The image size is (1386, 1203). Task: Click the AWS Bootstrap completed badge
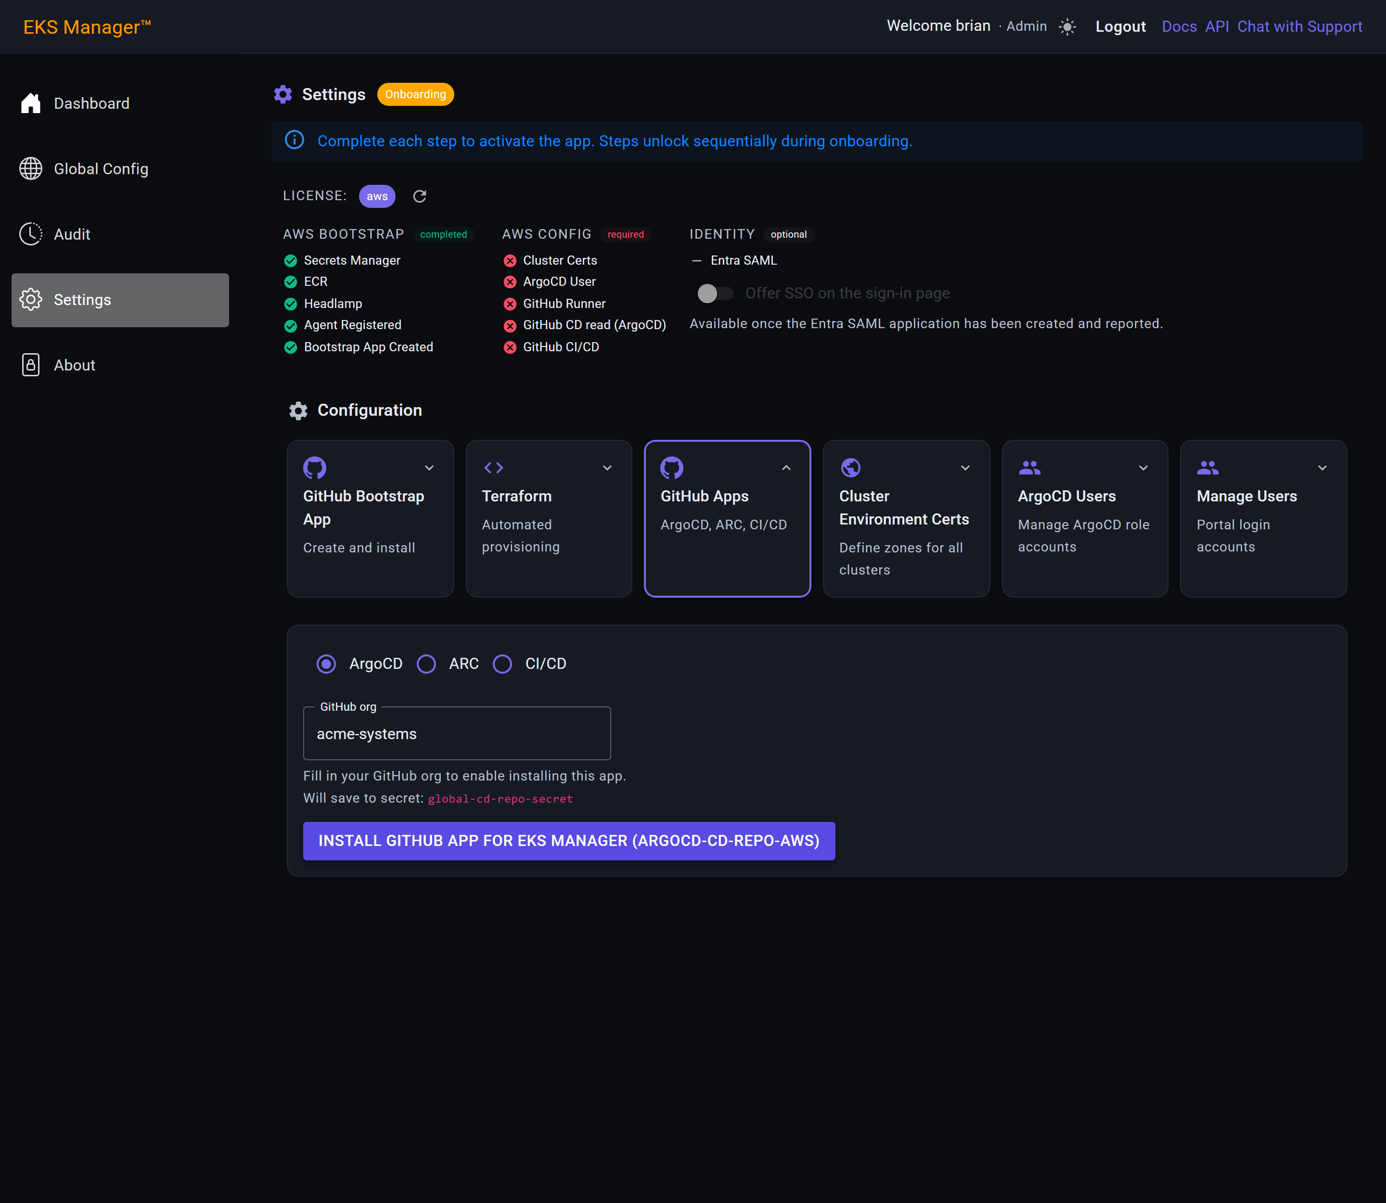[443, 234]
